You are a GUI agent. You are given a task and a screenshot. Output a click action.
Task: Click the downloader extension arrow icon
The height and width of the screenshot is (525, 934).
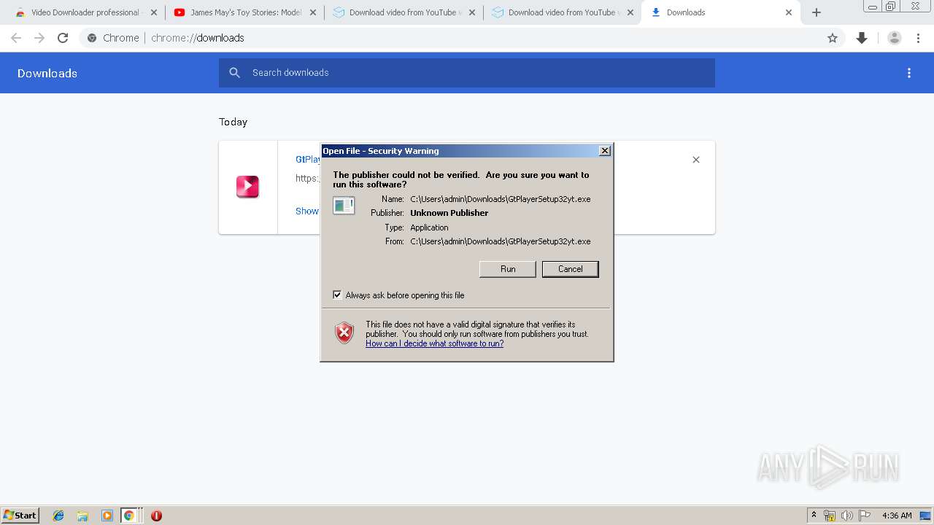pos(862,38)
